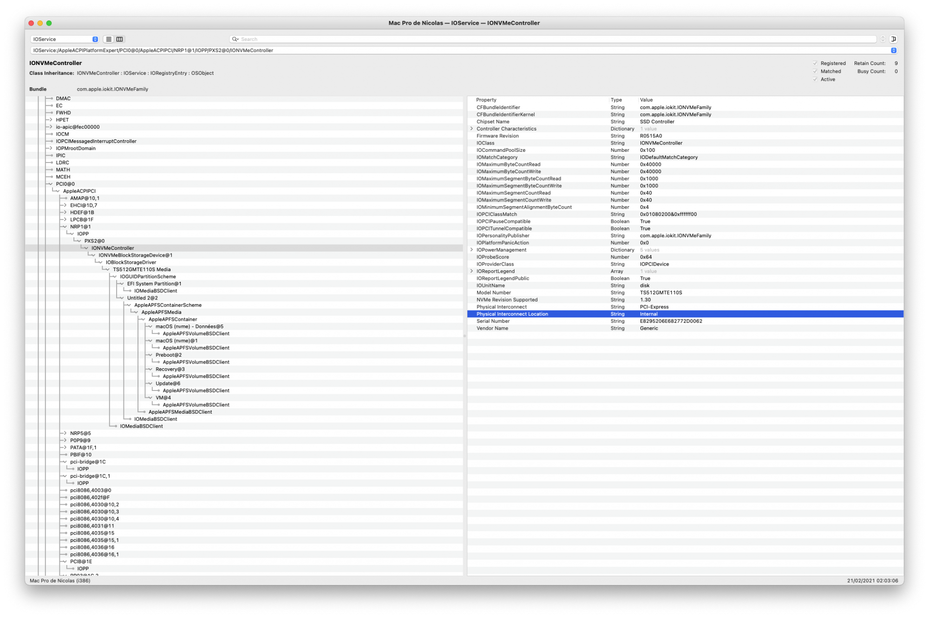Viewport: 929px width, 618px height.
Task: Select the pci8086,4036@16,1 node
Action: pyautogui.click(x=94, y=554)
